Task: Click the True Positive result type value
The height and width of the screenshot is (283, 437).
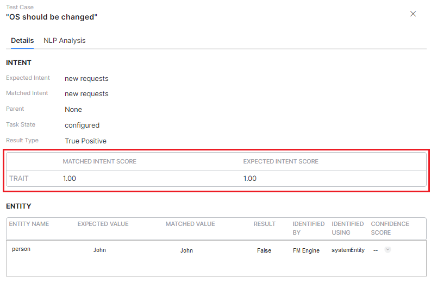Action: point(85,141)
